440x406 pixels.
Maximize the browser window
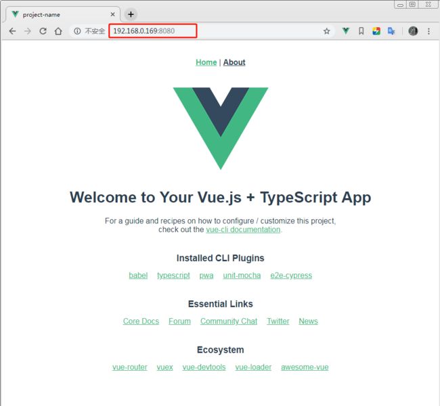click(x=412, y=5)
